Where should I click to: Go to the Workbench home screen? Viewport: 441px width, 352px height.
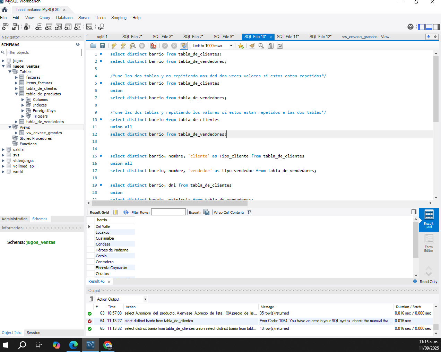coord(5,10)
